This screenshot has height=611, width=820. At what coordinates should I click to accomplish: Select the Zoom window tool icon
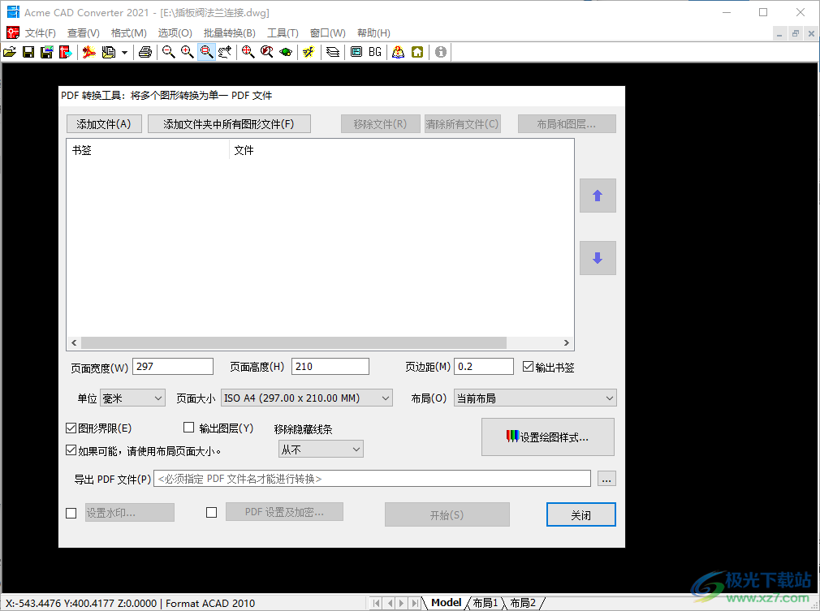206,52
